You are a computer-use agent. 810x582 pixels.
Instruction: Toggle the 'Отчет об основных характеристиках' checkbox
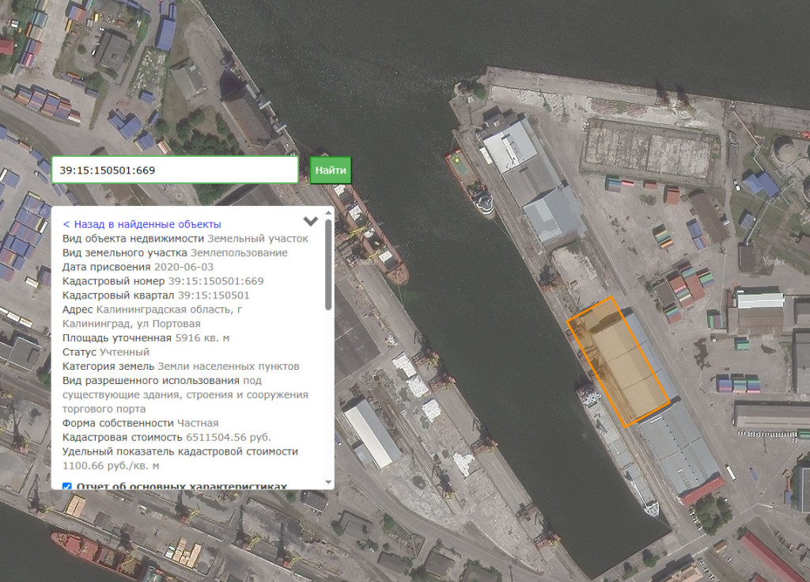coord(66,487)
